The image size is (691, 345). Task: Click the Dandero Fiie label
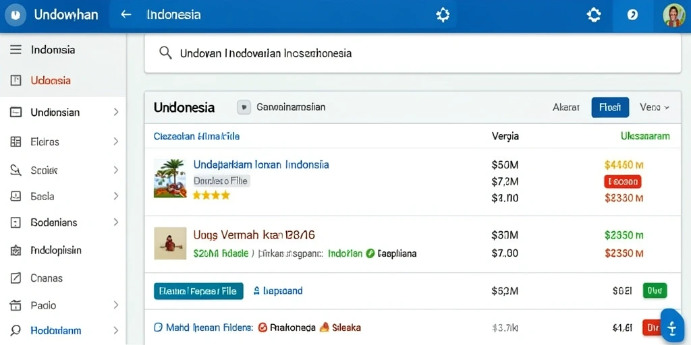pyautogui.click(x=221, y=181)
